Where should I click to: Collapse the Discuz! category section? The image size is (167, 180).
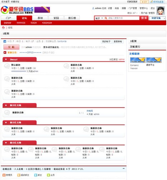(6, 60)
